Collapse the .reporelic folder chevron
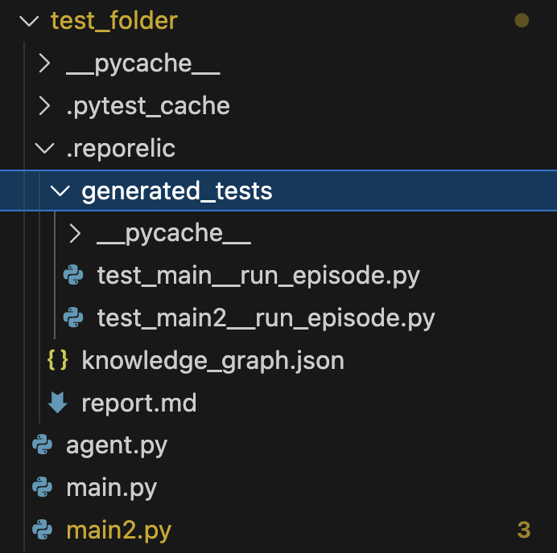557x553 pixels. coord(45,148)
